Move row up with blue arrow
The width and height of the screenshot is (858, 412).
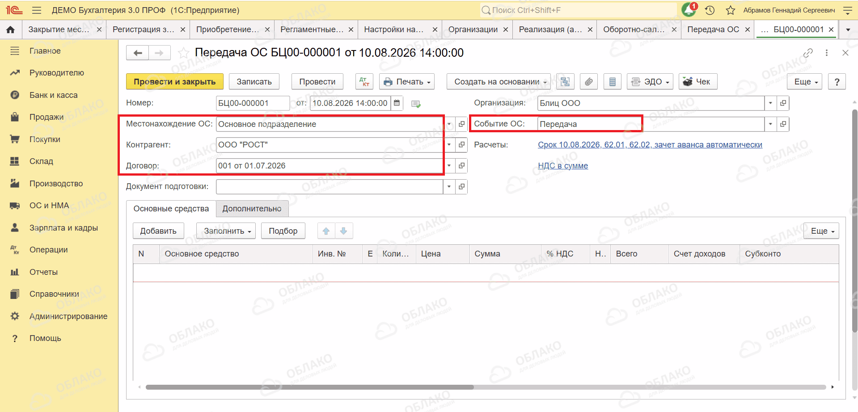326,231
